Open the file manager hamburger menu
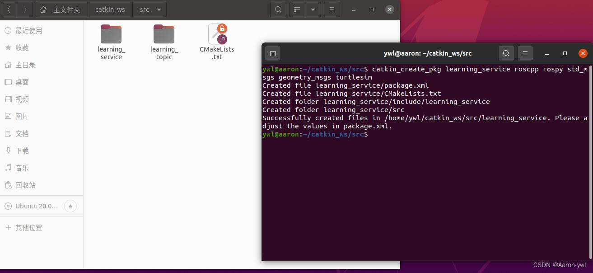Screen dimensions: 593x273 click(332, 9)
